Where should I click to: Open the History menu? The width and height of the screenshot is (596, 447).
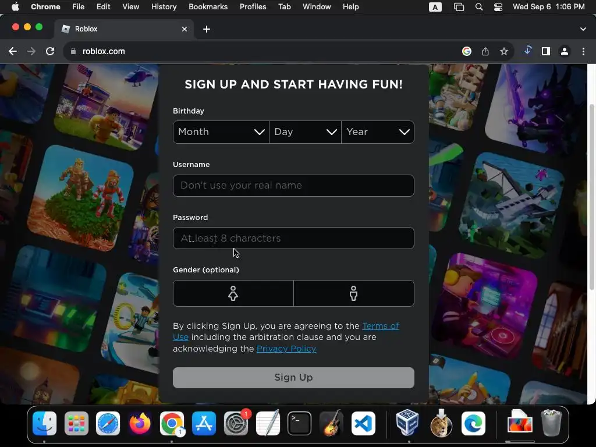tap(164, 7)
